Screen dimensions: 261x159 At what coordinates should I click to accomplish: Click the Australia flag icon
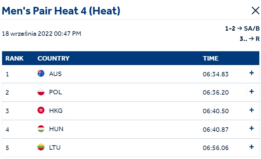coord(41,73)
